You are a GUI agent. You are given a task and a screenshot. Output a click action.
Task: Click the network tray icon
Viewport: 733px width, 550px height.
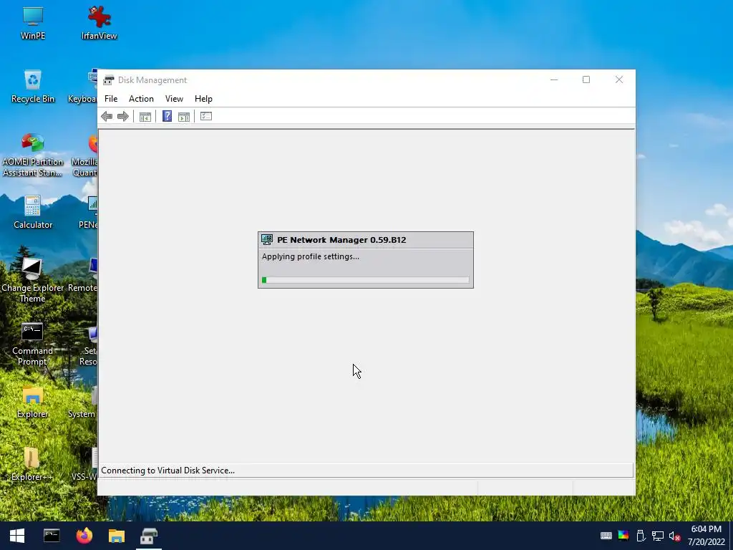point(658,536)
